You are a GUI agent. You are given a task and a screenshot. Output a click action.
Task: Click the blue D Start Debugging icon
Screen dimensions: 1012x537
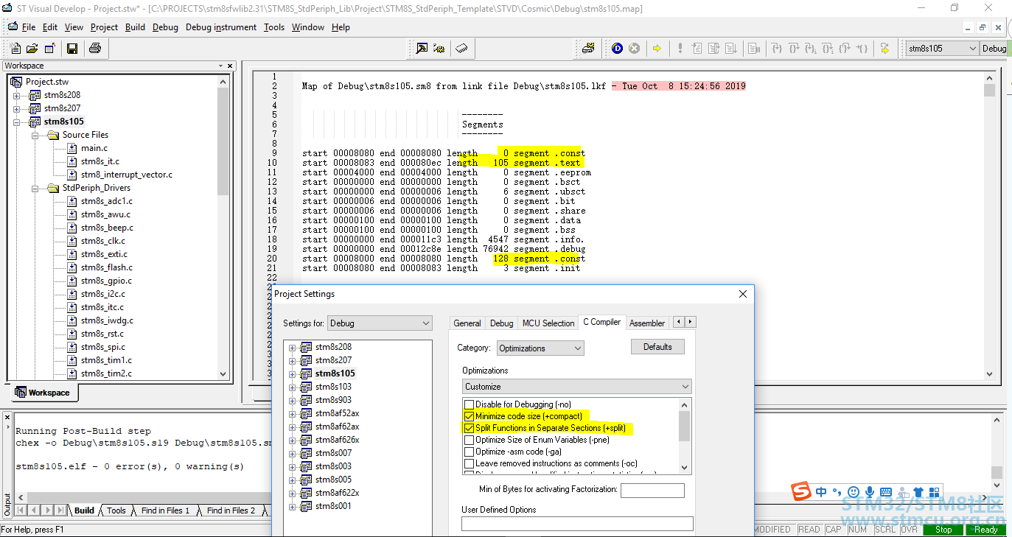(618, 49)
